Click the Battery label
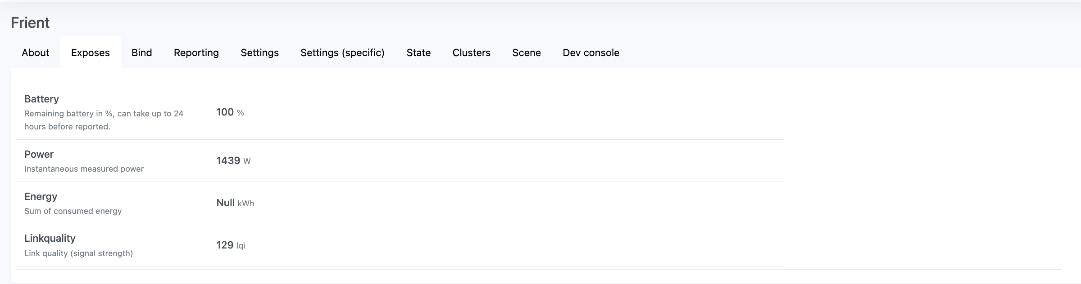This screenshot has width=1081, height=284. point(41,99)
